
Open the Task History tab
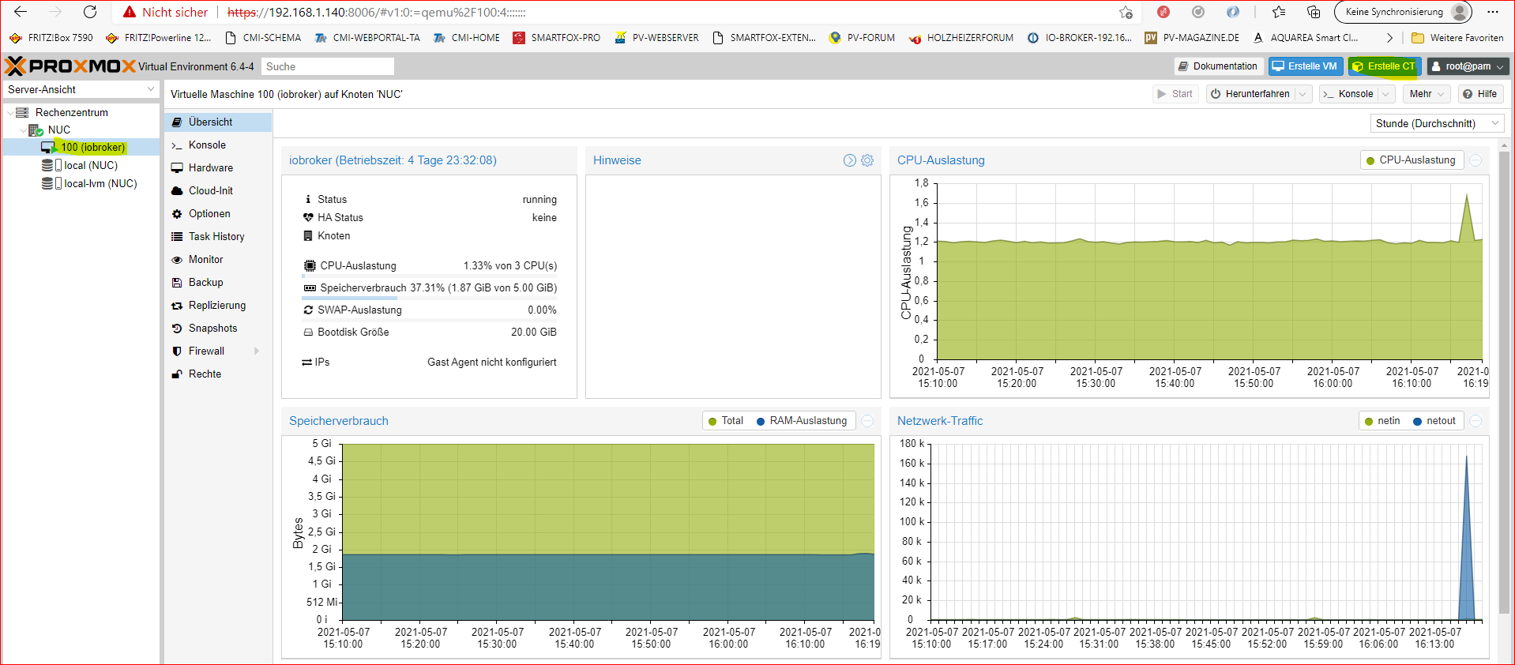click(218, 236)
